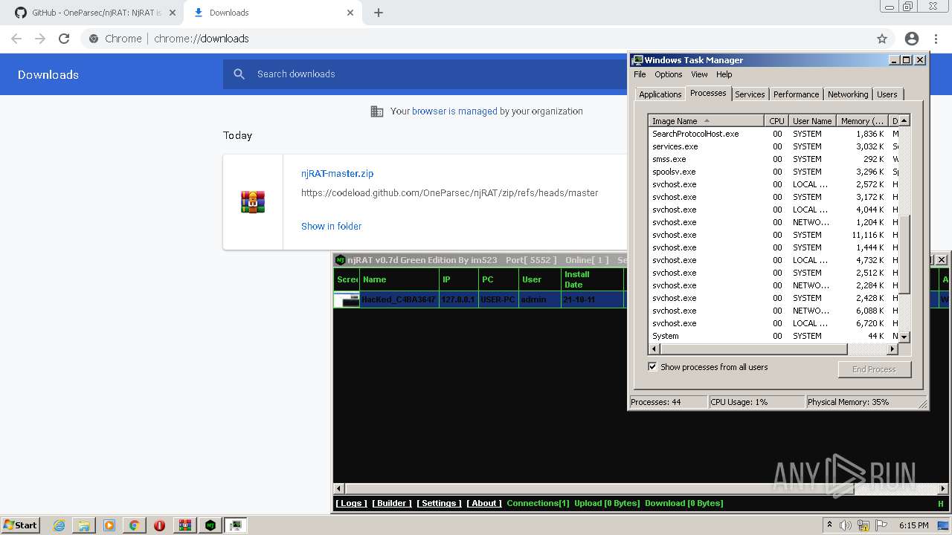Viewport: 952px width, 535px height.
Task: Open Task Manager Help menu
Action: click(724, 74)
